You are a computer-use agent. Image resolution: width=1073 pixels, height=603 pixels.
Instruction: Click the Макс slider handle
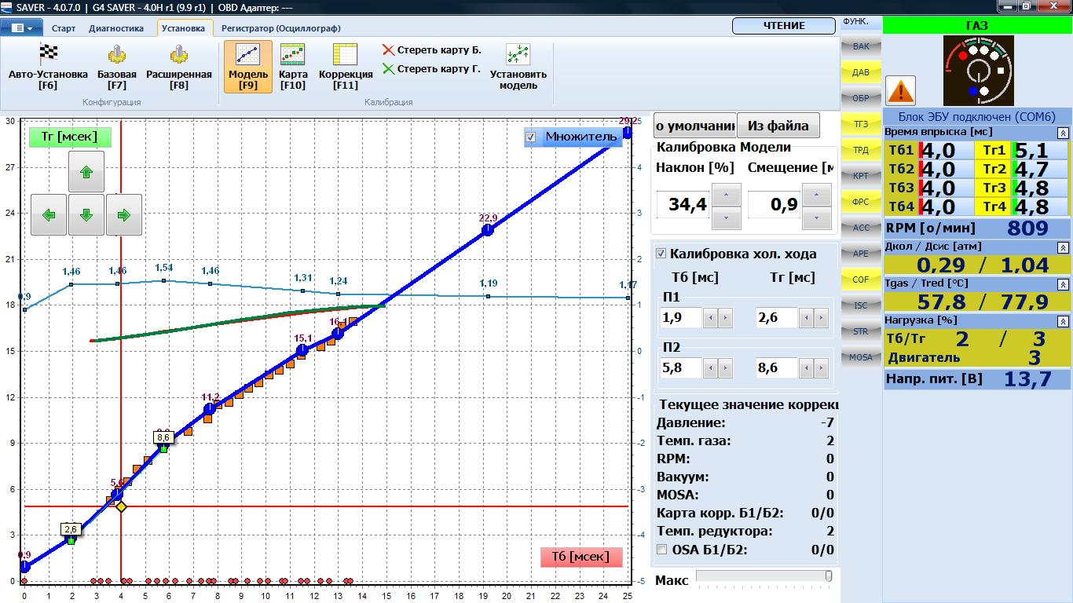(x=828, y=577)
